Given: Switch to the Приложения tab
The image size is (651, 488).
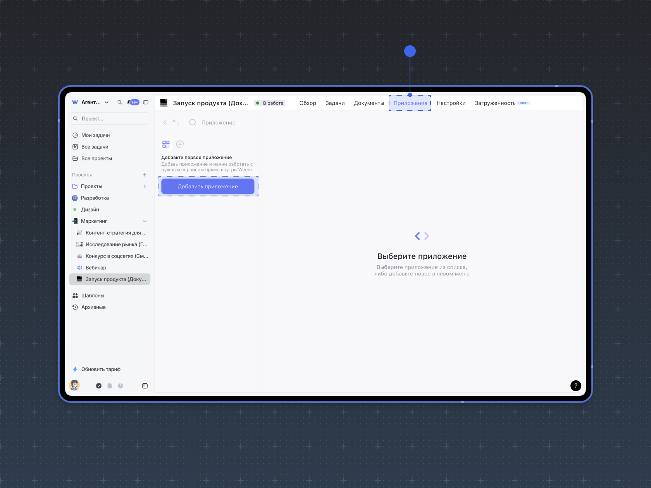Looking at the screenshot, I should (x=410, y=103).
